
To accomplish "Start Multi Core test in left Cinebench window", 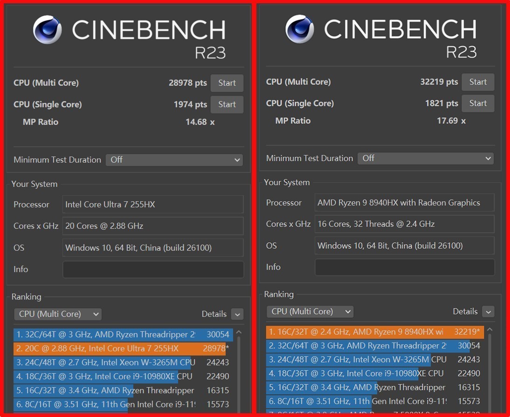I will [227, 83].
